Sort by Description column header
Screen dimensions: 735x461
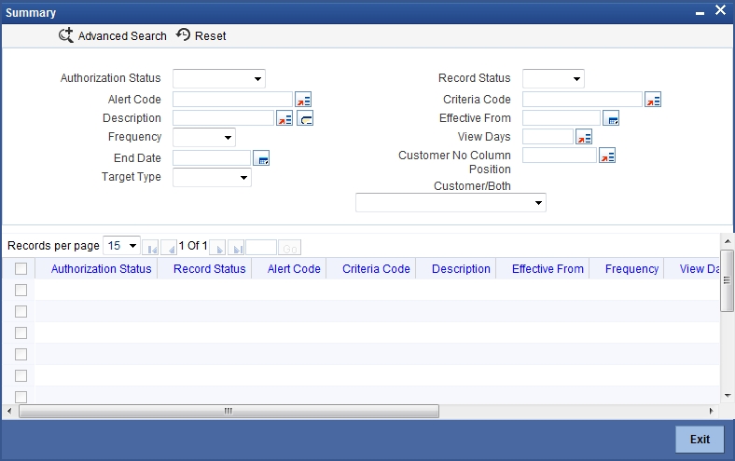tap(461, 268)
